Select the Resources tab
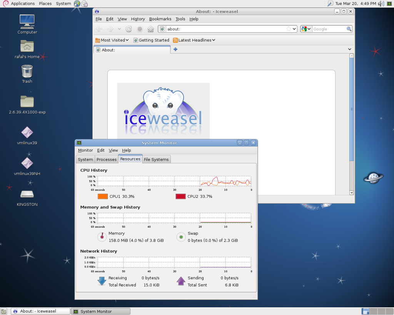394x315 pixels. point(130,159)
